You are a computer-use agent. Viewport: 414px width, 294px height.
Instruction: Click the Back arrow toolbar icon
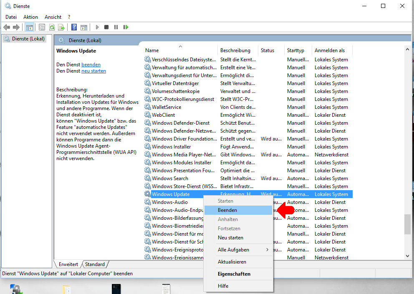[x=7, y=27]
